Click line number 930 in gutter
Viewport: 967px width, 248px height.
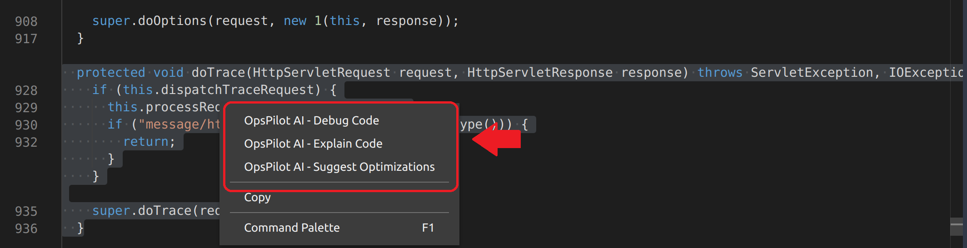26,125
